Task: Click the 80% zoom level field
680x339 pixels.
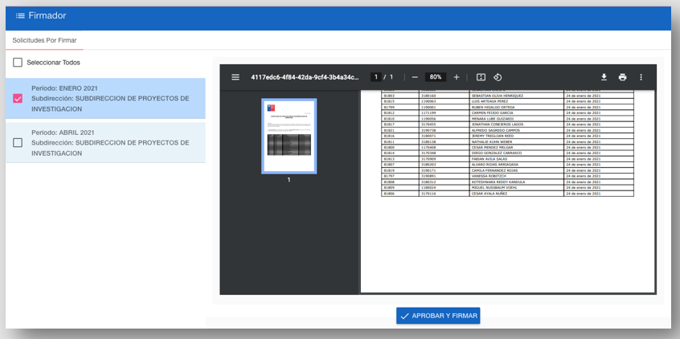Action: click(x=436, y=77)
